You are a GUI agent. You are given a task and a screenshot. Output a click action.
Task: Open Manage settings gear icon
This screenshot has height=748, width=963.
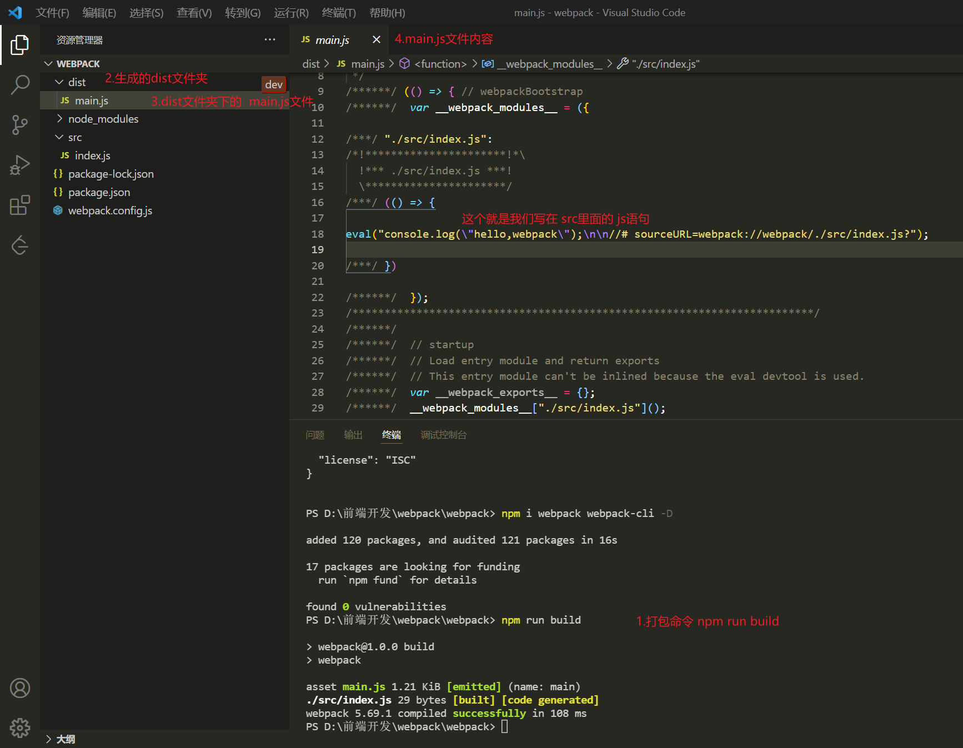click(20, 727)
